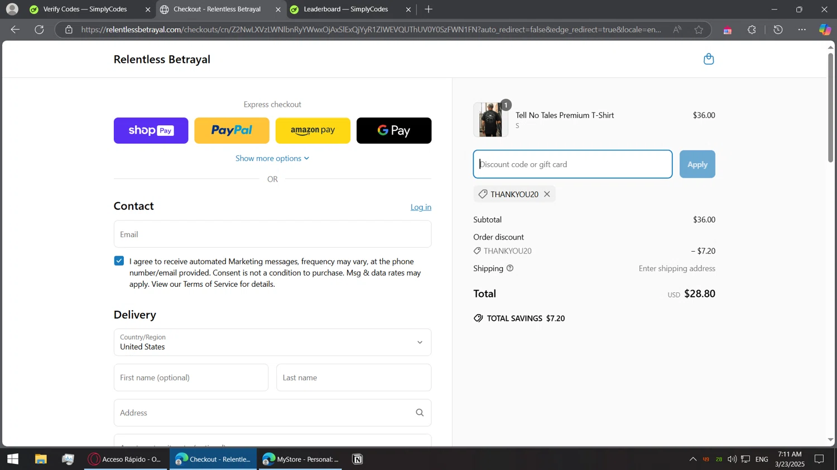This screenshot has height=470, width=837.
Task: Click the Address input field
Action: coord(272,413)
